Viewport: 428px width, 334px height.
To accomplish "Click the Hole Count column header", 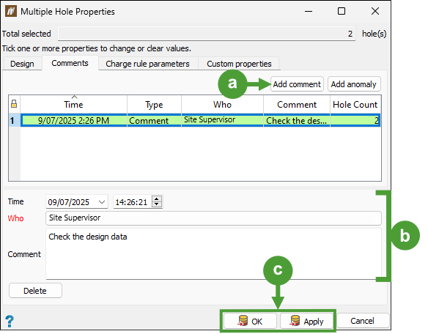I will click(355, 104).
